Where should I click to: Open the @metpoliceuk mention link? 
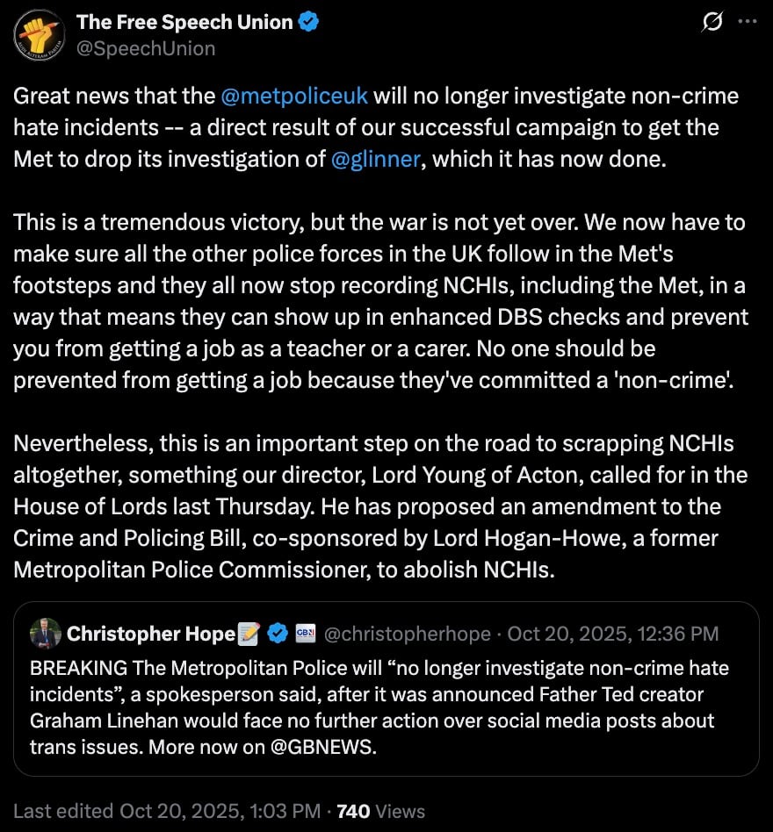[294, 96]
